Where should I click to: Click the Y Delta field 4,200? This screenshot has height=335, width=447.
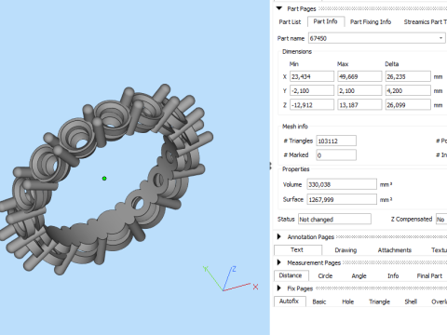pyautogui.click(x=408, y=90)
